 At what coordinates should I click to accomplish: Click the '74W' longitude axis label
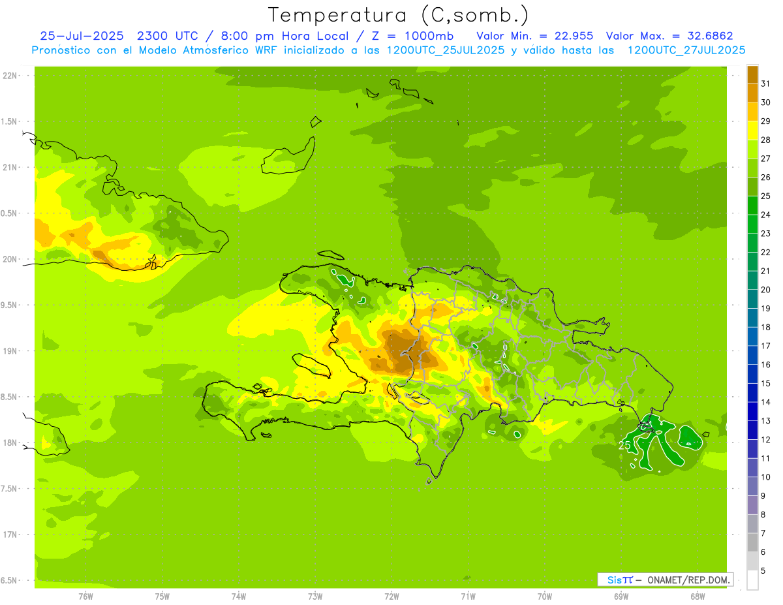(x=238, y=597)
